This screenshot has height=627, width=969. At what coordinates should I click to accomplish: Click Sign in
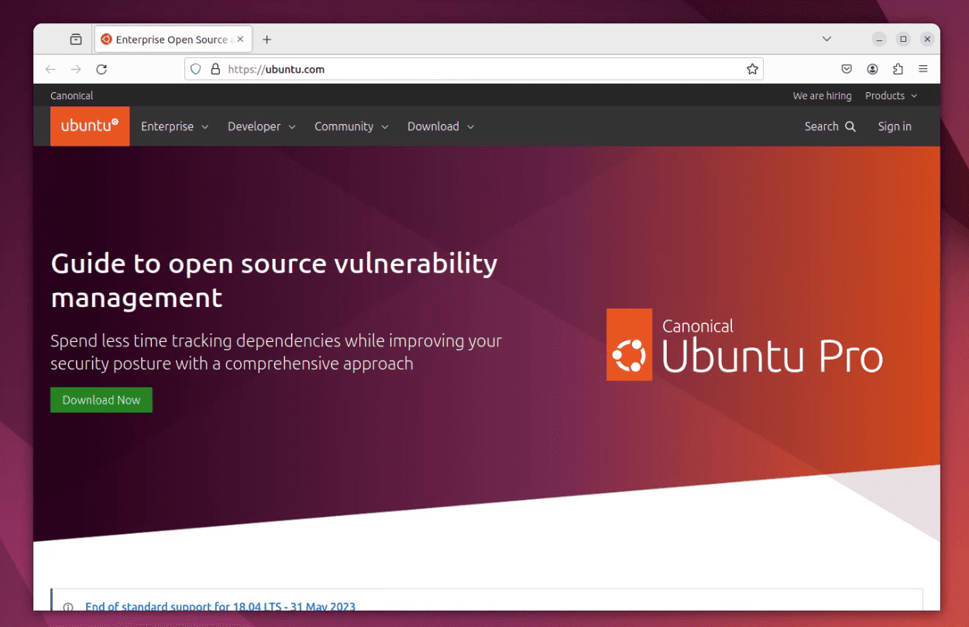click(x=895, y=126)
